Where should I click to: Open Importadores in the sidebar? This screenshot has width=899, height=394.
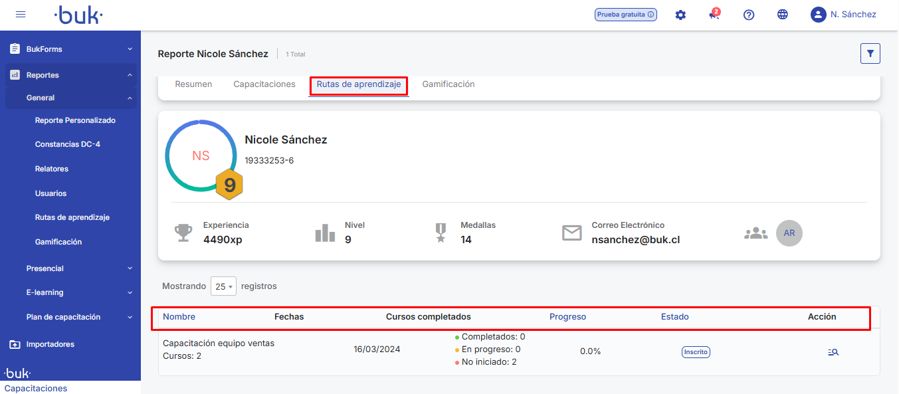pos(50,344)
